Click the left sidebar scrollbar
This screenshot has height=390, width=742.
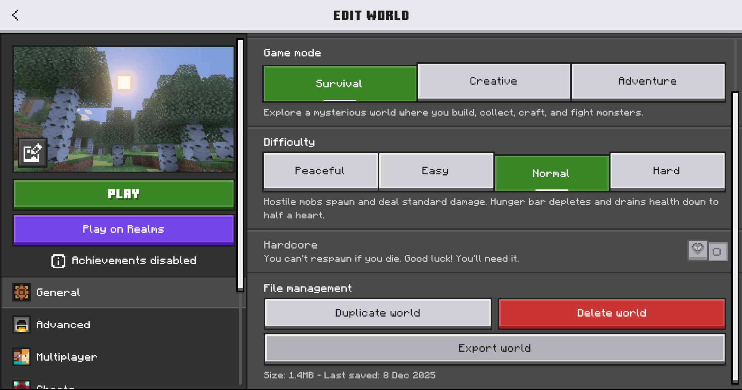(240, 164)
